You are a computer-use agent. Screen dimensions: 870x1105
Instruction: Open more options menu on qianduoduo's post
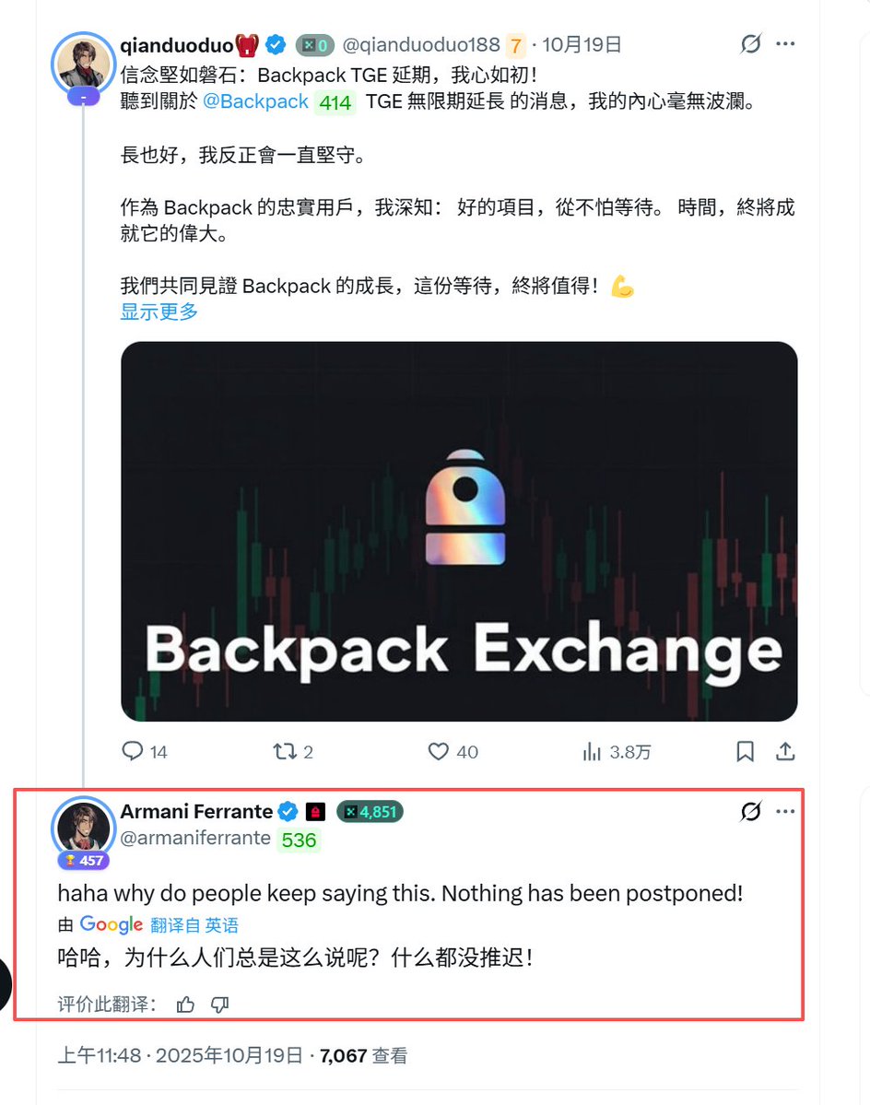(x=785, y=43)
